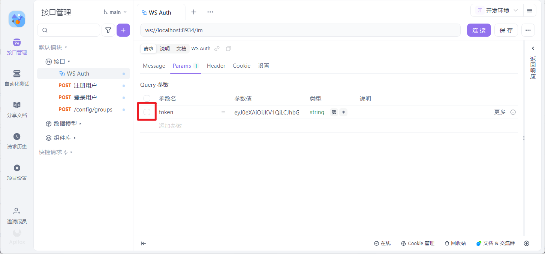The image size is (545, 254).
Task: Click the eyJ0eXAiOiJKV1QiLCJhbG value cell
Action: click(267, 112)
